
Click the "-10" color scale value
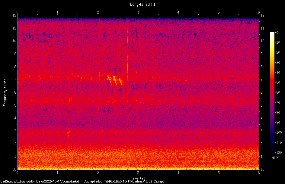pos(277,42)
